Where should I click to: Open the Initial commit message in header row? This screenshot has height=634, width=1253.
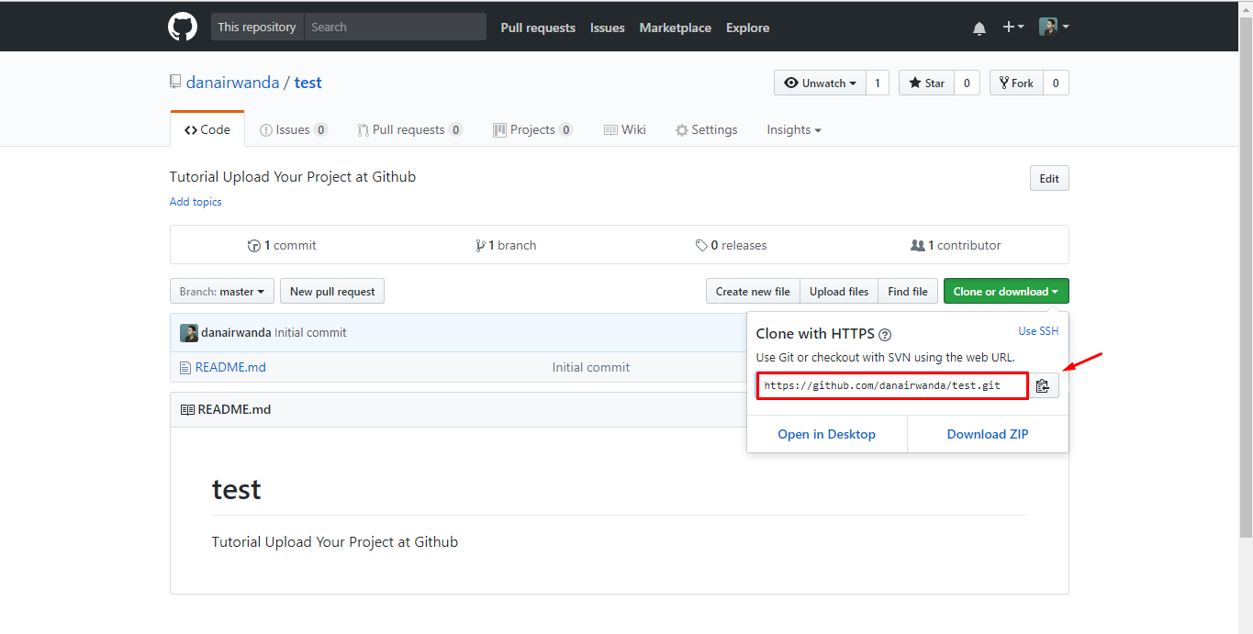pos(310,333)
